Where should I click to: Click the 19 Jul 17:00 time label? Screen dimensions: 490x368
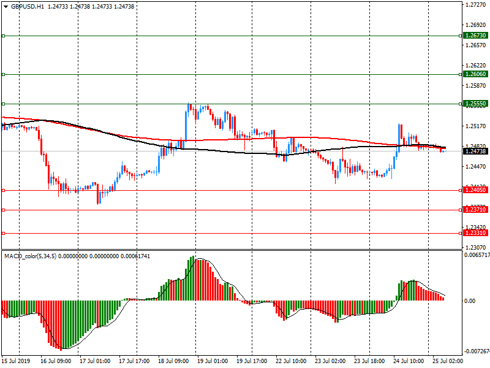(252, 361)
